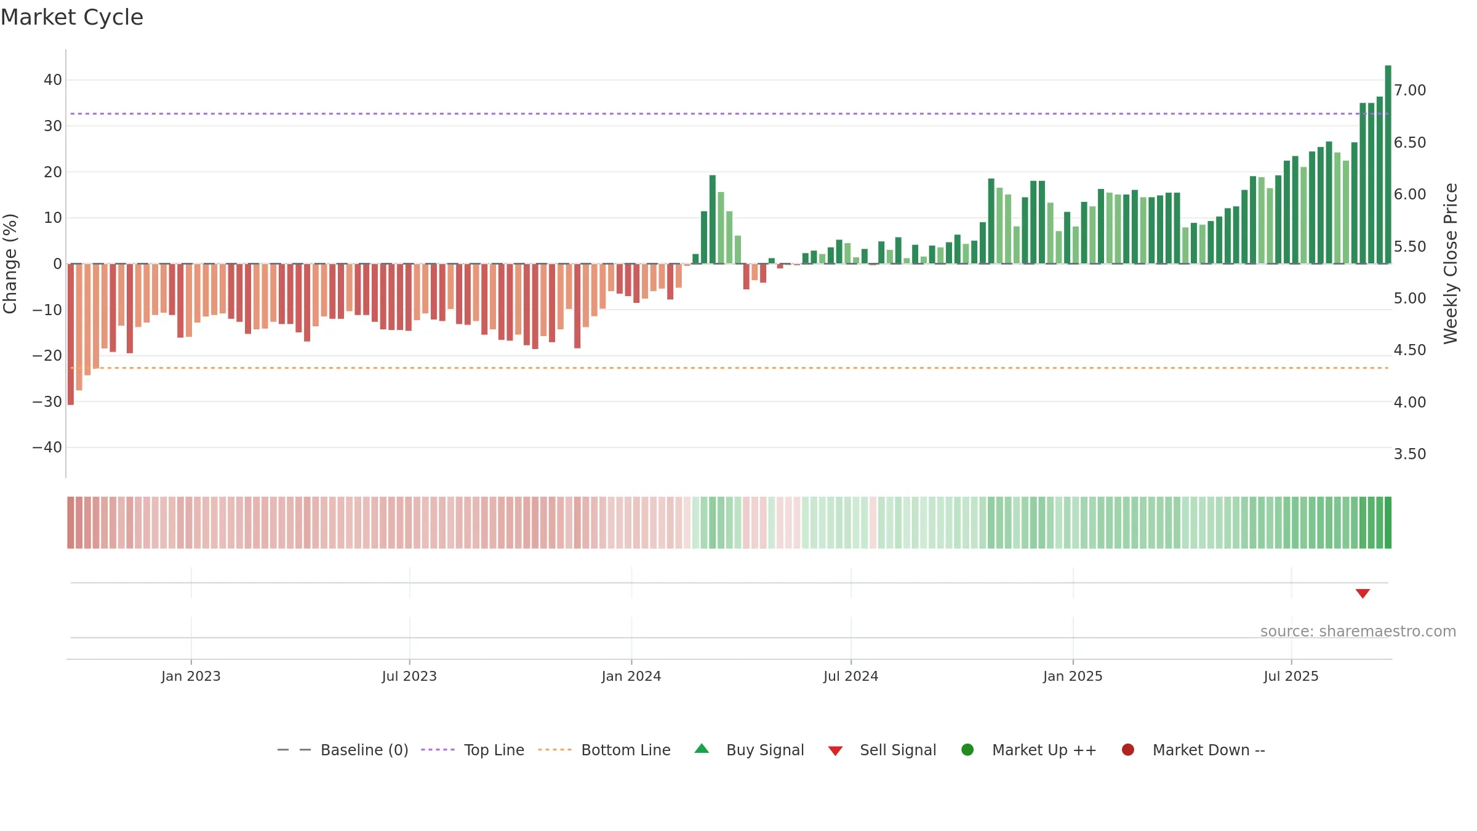Toggle Market Up ++ legend entry

1029,750
